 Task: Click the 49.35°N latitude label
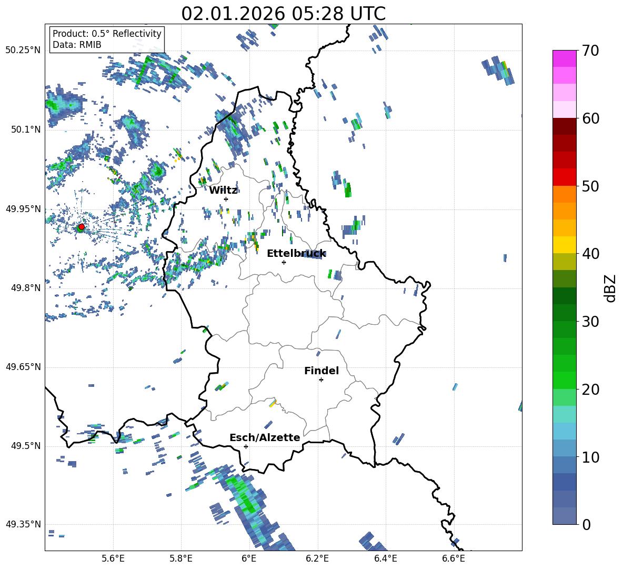[23, 524]
